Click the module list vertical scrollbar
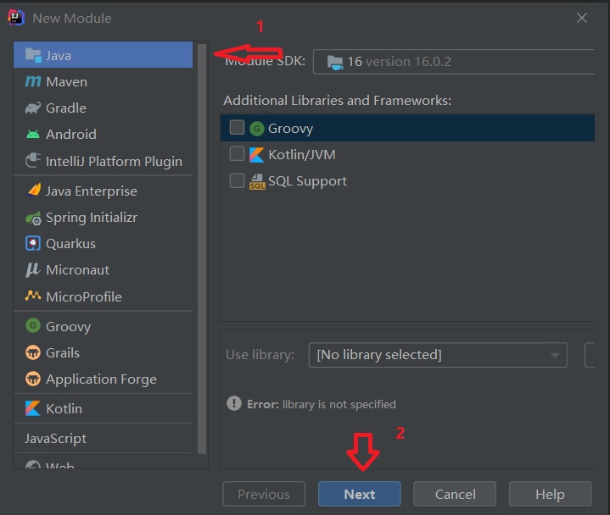The width and height of the screenshot is (610, 515). 202,246
